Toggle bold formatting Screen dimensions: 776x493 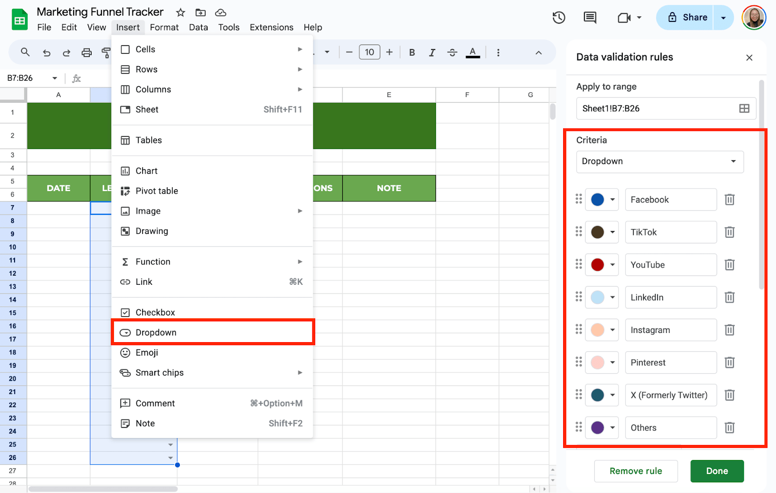pyautogui.click(x=412, y=52)
